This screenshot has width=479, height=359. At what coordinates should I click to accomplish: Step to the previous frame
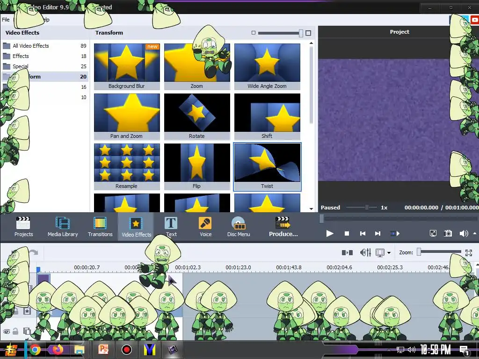point(363,234)
